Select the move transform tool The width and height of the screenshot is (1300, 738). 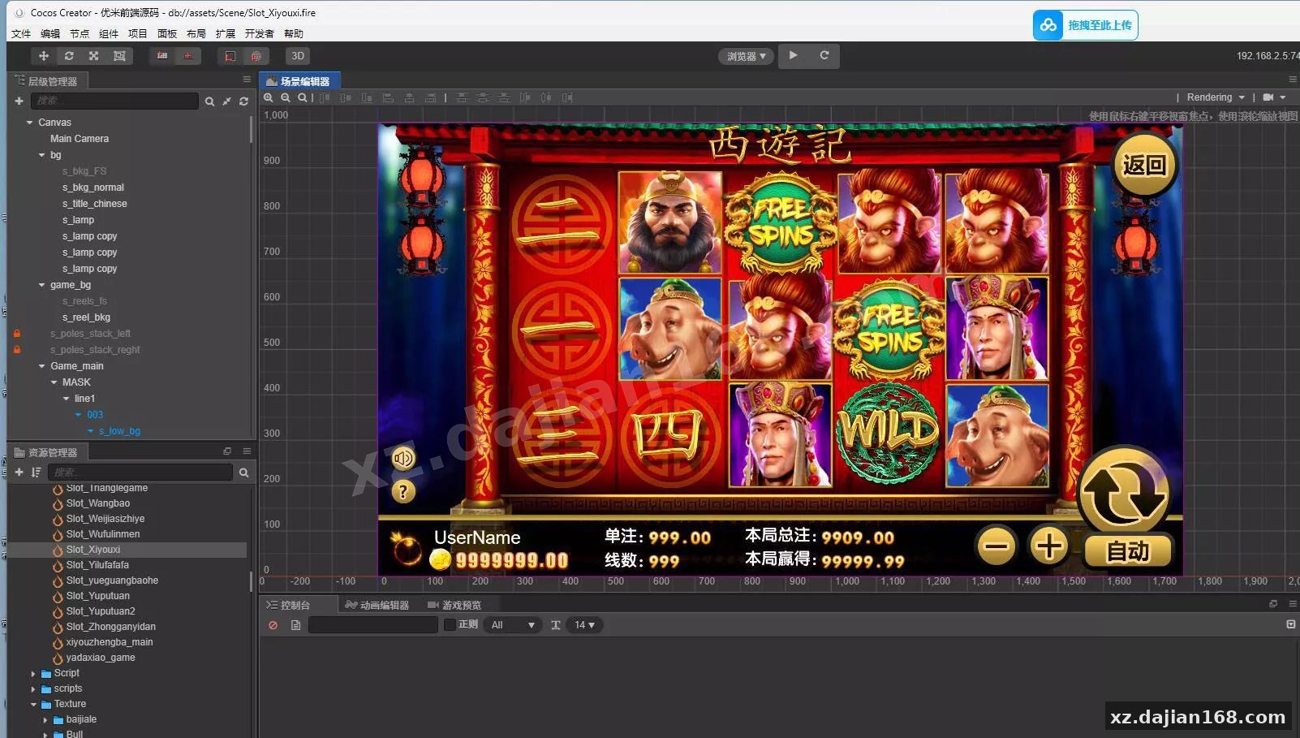(x=44, y=56)
